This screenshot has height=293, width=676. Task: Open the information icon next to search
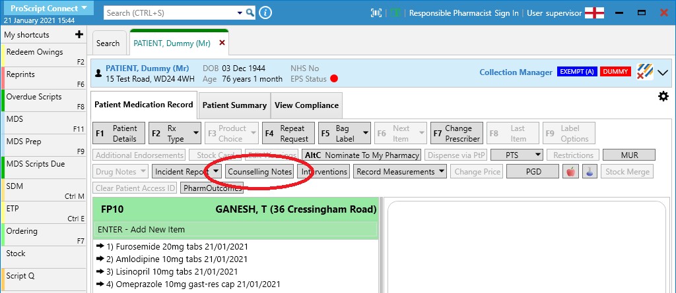[265, 13]
